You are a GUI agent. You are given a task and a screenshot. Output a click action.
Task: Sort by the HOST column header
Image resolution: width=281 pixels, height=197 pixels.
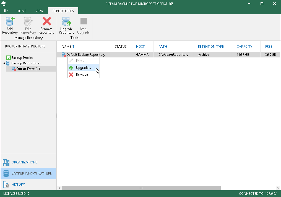[140, 47]
